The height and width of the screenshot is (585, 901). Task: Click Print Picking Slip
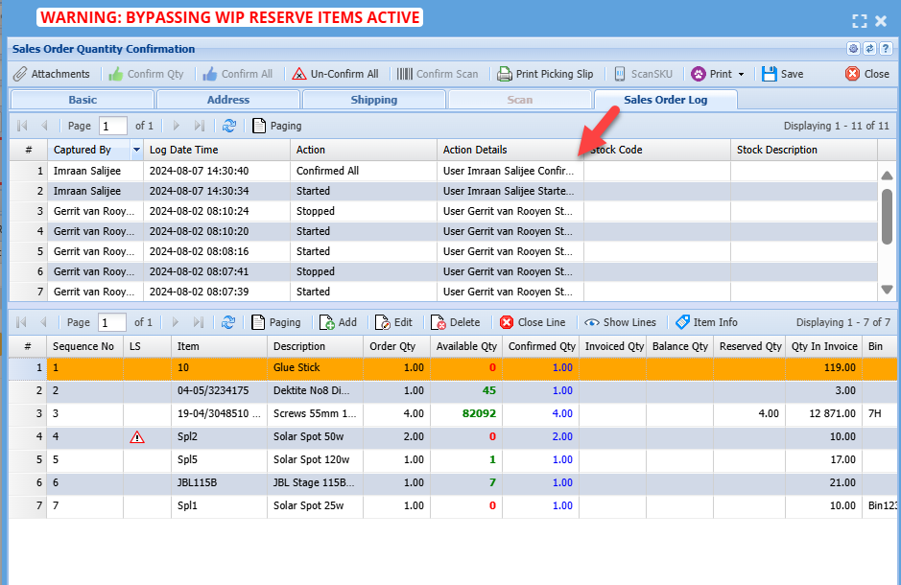544,74
